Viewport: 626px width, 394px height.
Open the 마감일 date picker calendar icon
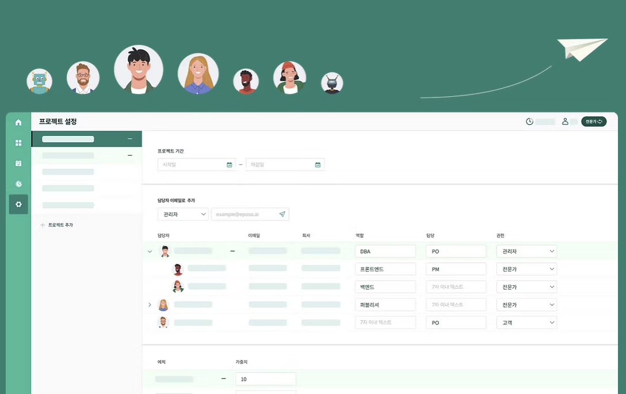point(318,164)
